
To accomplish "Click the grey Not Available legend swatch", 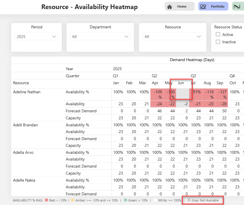I will [x=189, y=200].
